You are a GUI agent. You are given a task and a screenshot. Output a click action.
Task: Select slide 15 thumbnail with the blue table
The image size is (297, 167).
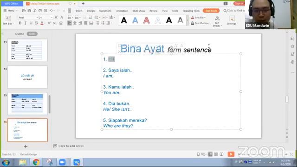(27, 103)
